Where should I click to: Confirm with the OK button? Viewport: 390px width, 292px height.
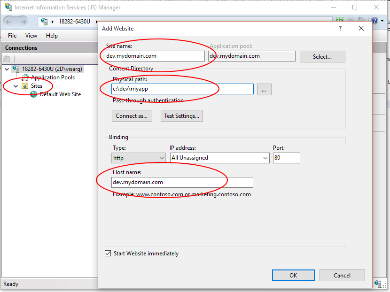(293, 276)
